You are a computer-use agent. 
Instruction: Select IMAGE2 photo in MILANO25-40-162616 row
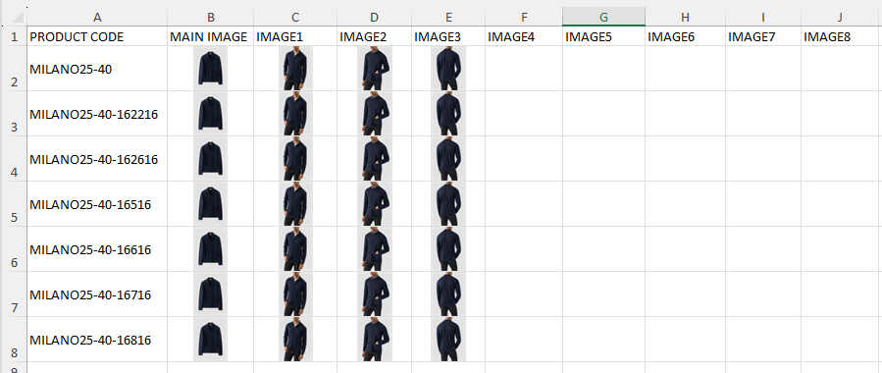point(375,159)
